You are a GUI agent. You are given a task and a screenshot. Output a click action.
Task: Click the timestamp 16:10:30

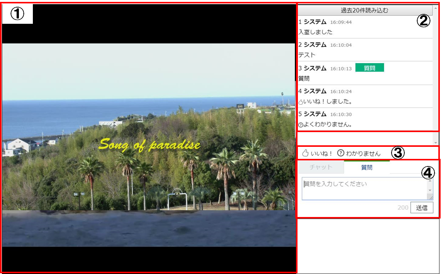pyautogui.click(x=341, y=114)
